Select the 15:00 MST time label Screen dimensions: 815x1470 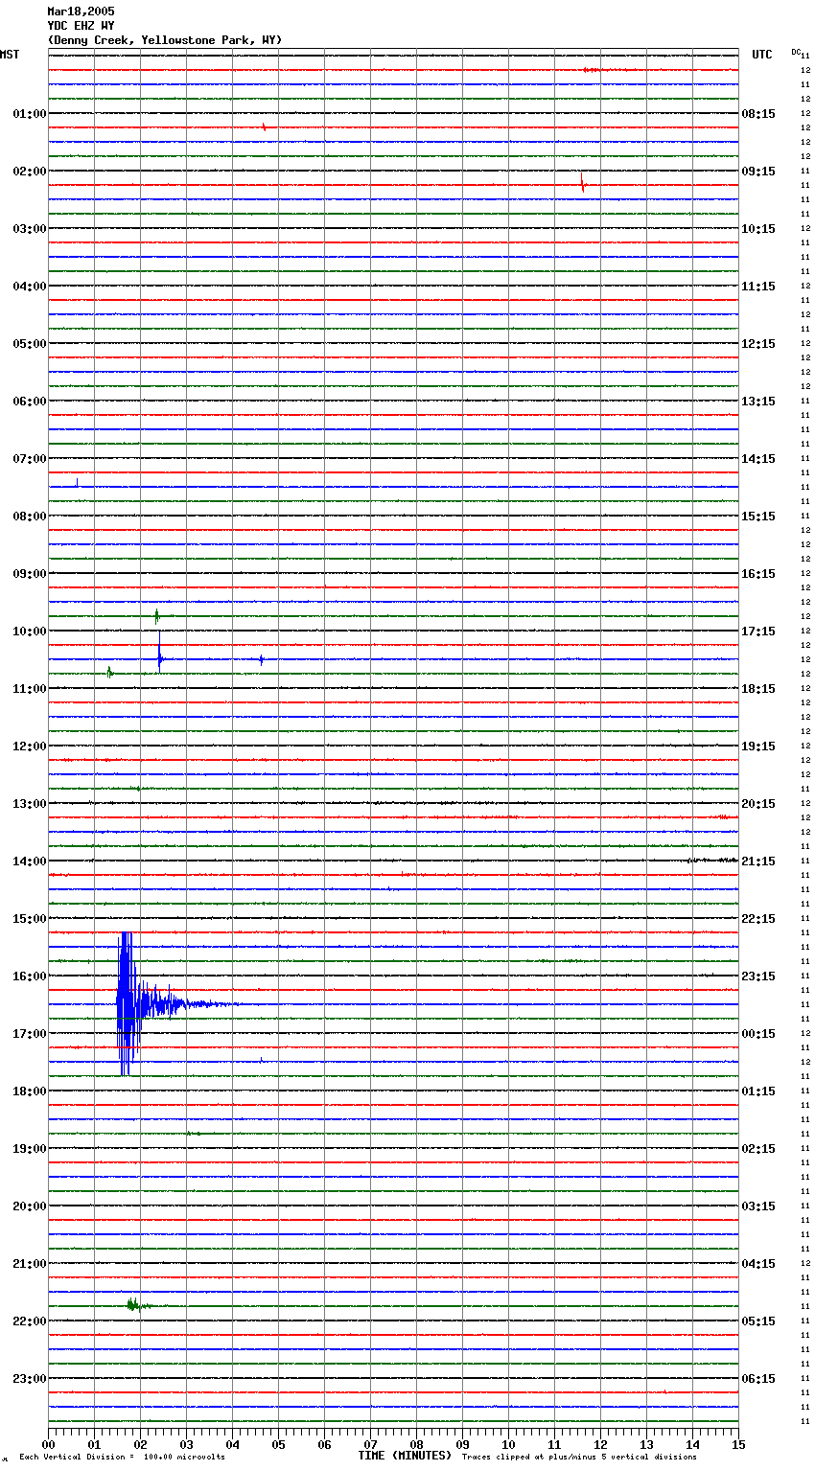[x=30, y=919]
